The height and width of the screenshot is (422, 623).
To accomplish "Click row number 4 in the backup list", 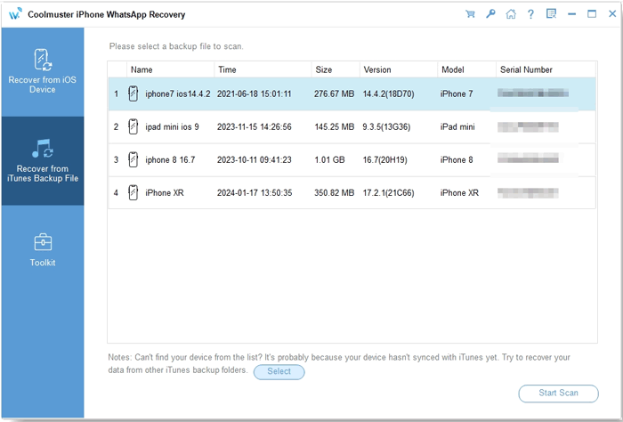I will (116, 192).
